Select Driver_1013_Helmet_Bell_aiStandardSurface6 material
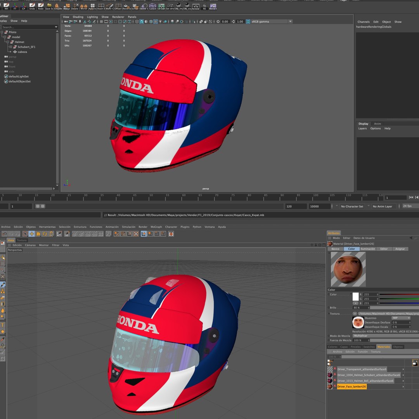This screenshot has width=419, height=419. (365, 381)
